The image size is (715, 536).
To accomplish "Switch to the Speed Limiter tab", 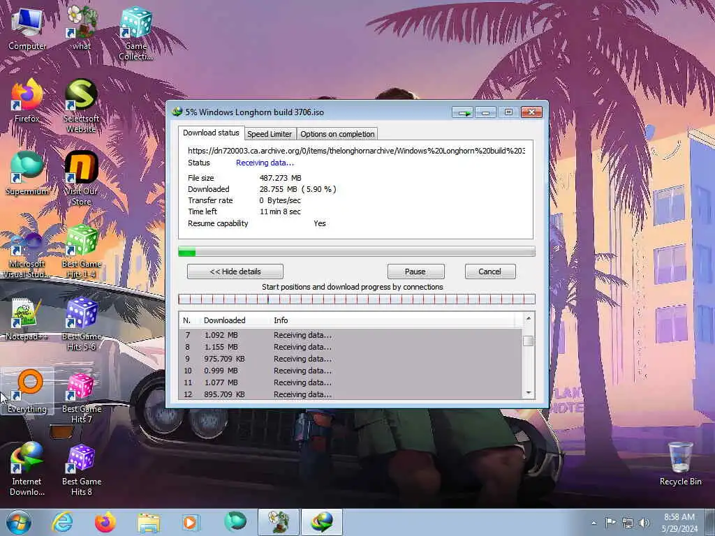I will [270, 134].
